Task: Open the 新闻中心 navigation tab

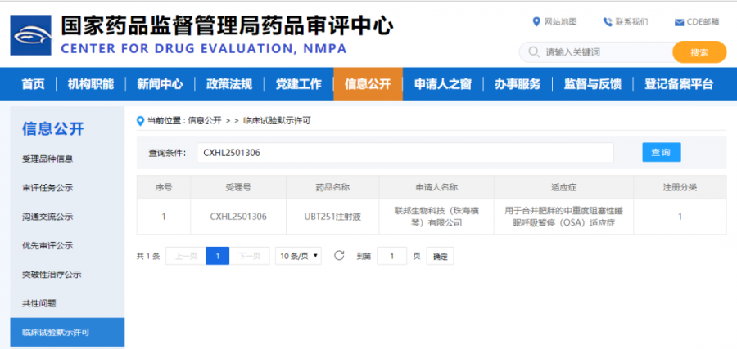Action: tap(160, 84)
